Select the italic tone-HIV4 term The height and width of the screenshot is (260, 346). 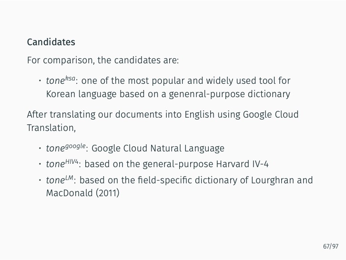[62, 164]
